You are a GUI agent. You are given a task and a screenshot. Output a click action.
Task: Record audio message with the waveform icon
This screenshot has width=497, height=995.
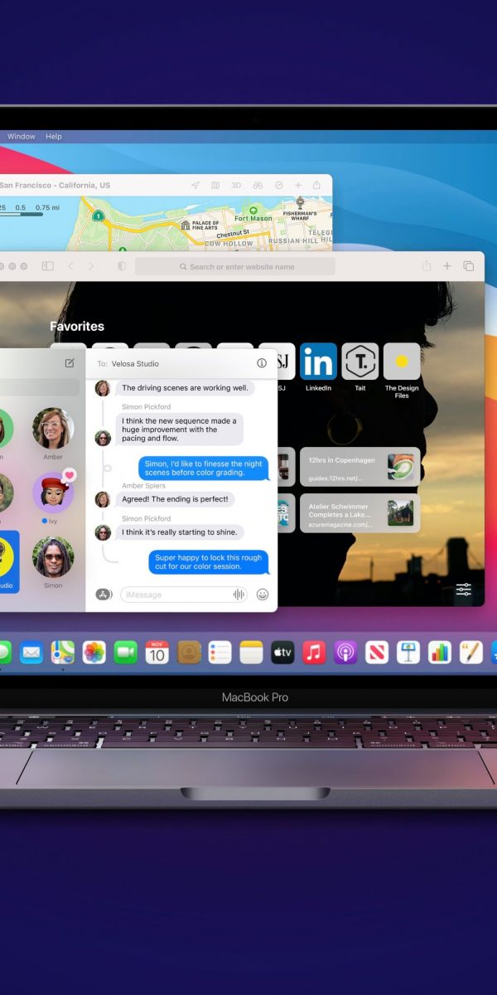point(239,594)
